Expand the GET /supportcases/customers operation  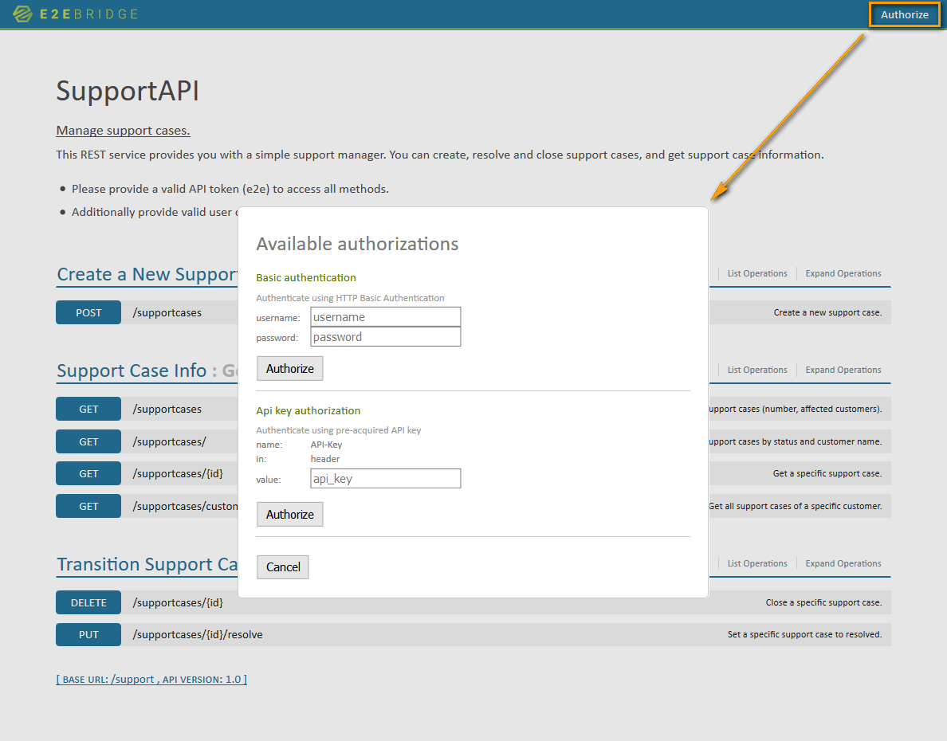(x=199, y=506)
